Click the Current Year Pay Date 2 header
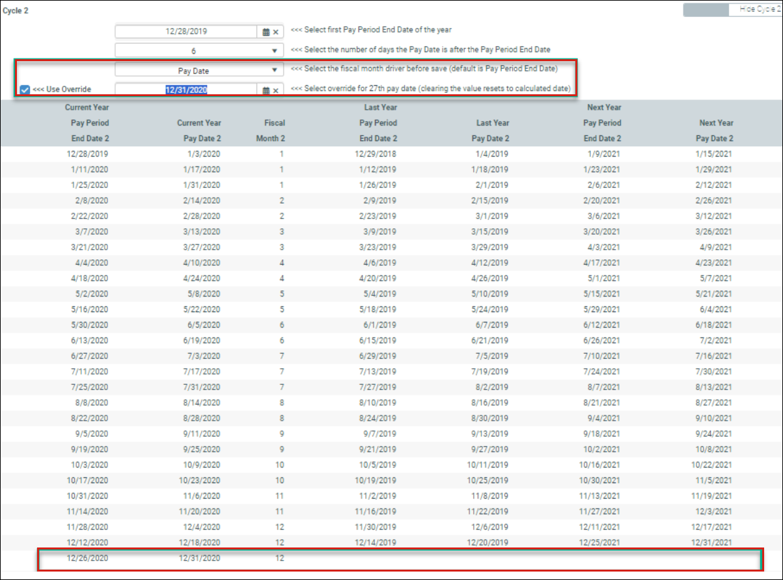 pyautogui.click(x=199, y=130)
